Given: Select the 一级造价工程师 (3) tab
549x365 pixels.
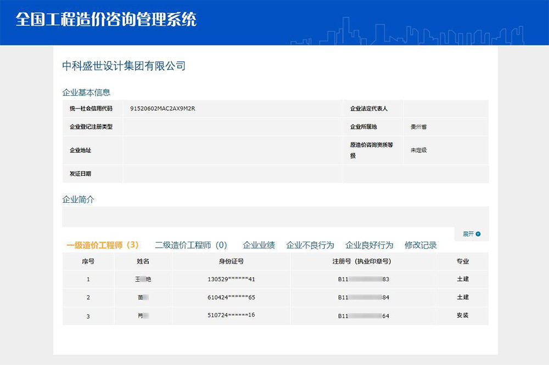Looking at the screenshot, I should click(102, 245).
